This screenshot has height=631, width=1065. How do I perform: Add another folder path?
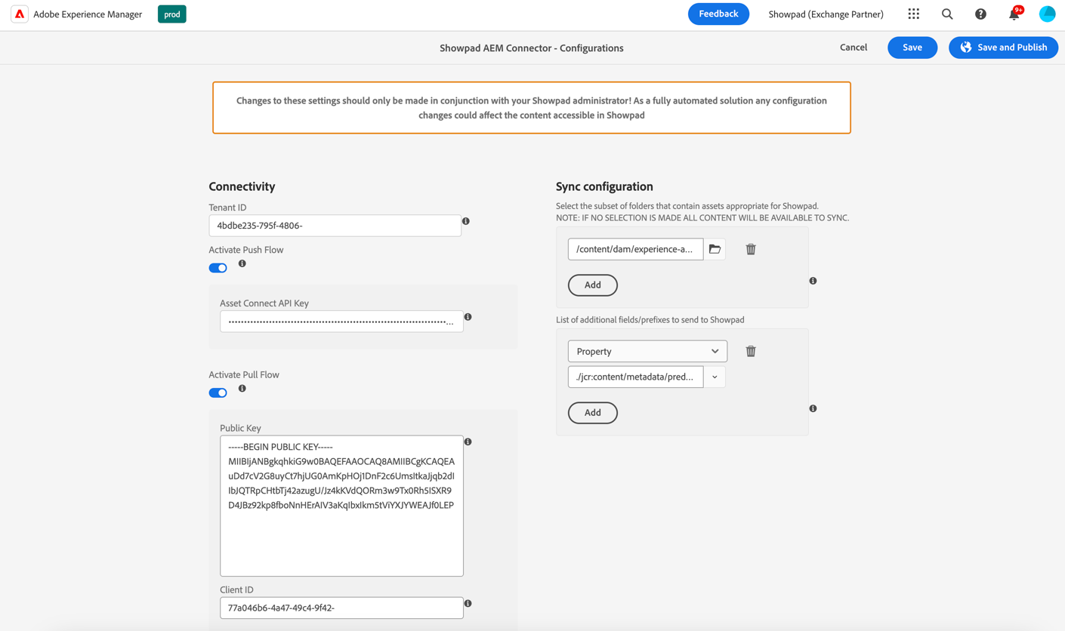click(593, 285)
